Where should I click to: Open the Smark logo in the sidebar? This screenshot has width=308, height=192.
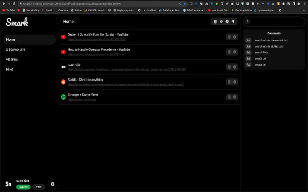(17, 22)
